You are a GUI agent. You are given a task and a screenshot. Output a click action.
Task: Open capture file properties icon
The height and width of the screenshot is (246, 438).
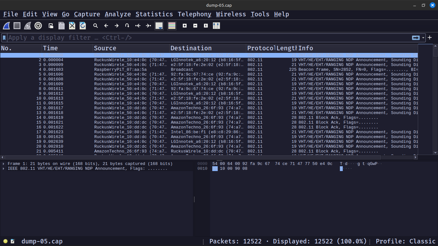pos(13,241)
